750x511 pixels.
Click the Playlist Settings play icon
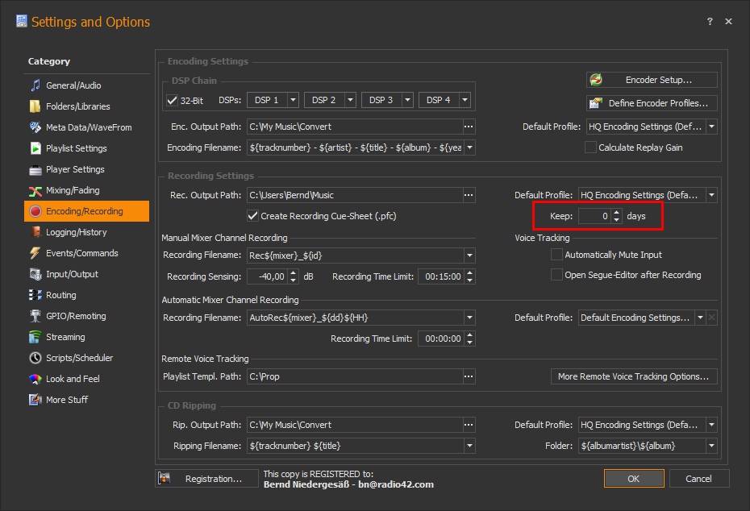[x=35, y=148]
